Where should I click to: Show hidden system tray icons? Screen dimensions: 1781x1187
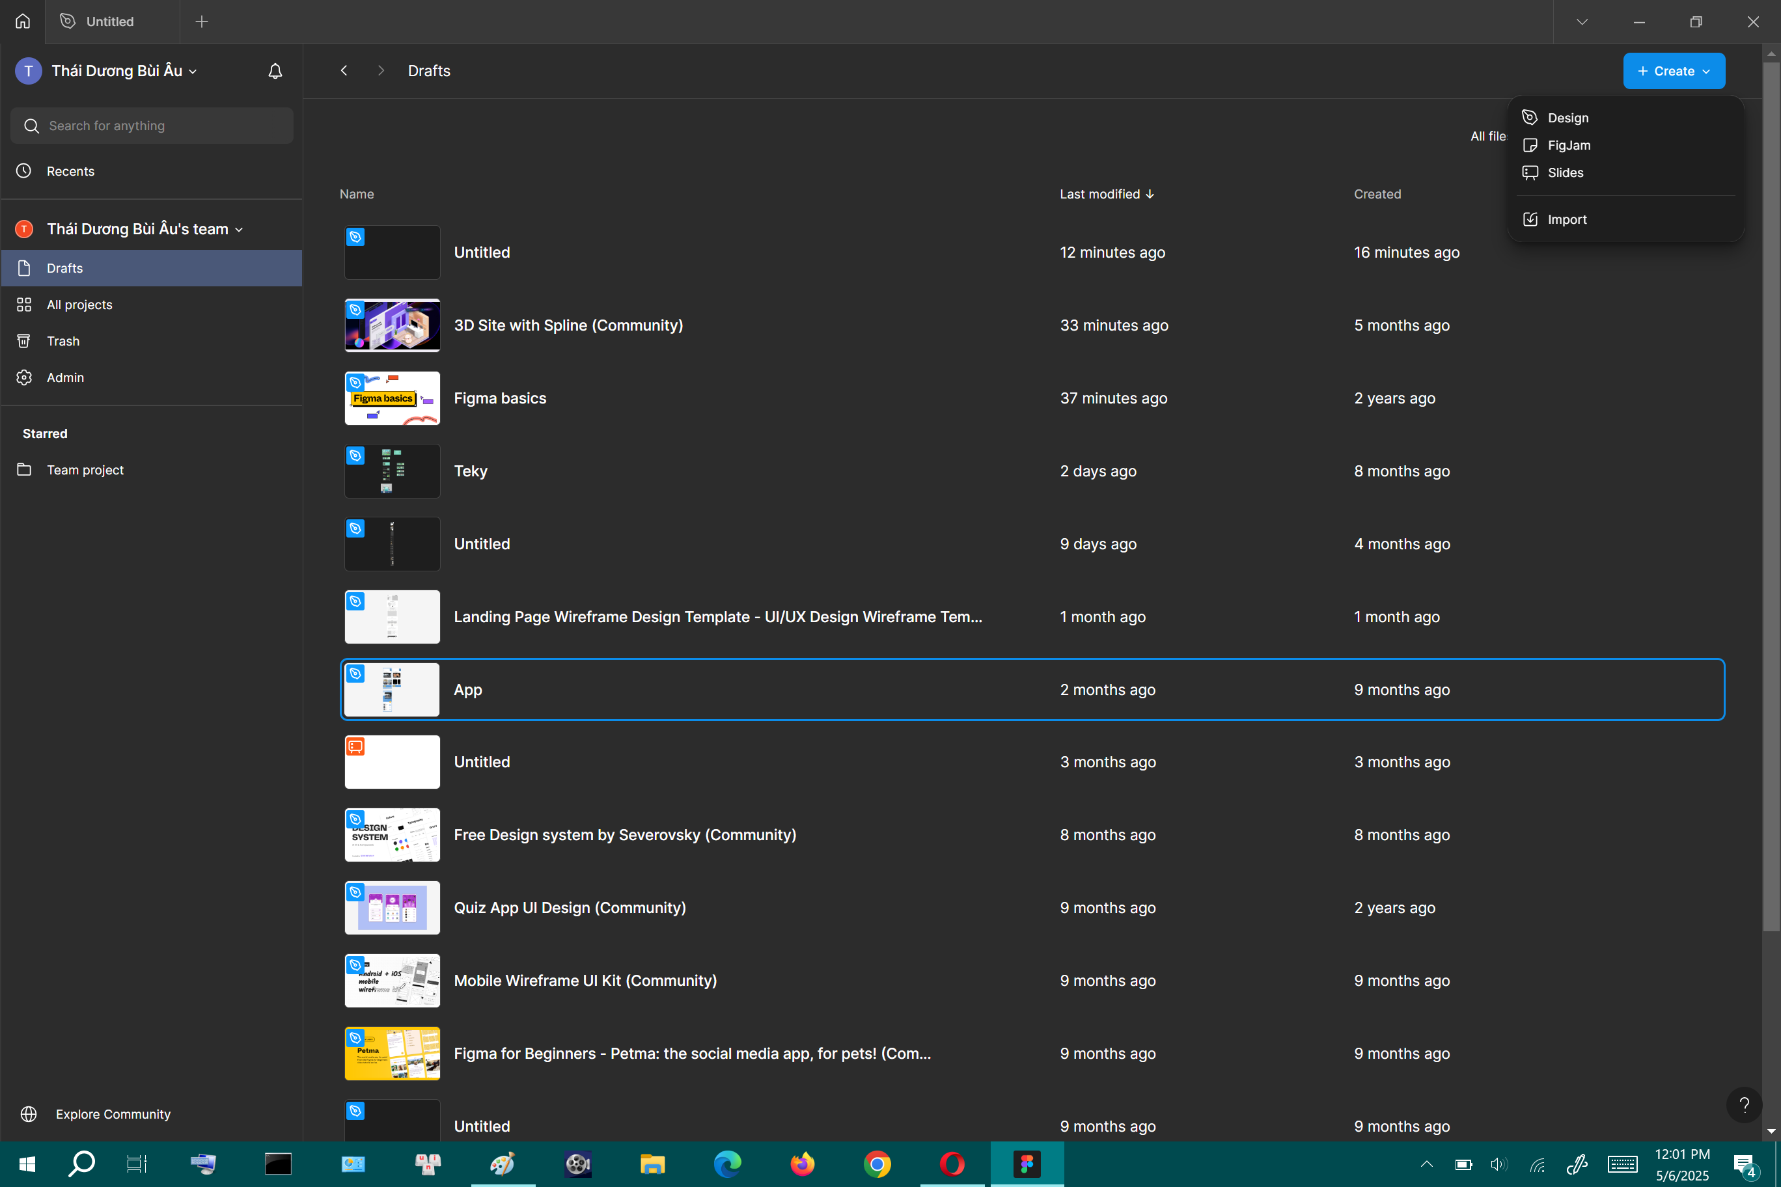(x=1427, y=1164)
